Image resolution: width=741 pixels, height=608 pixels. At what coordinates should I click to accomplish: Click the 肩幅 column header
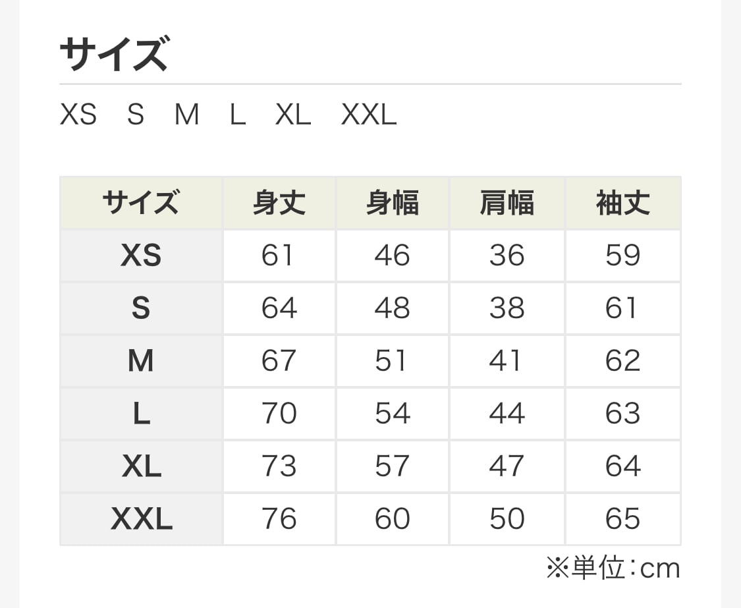click(507, 203)
